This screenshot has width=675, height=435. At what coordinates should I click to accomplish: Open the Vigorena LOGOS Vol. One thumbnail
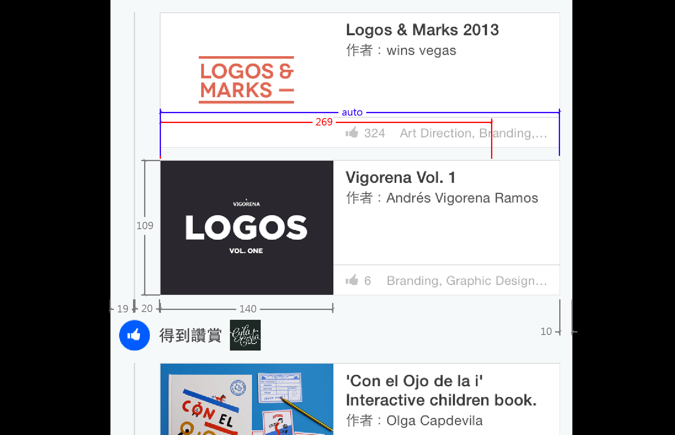[246, 228]
